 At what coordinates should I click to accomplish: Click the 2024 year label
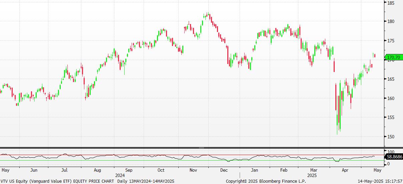(120, 175)
